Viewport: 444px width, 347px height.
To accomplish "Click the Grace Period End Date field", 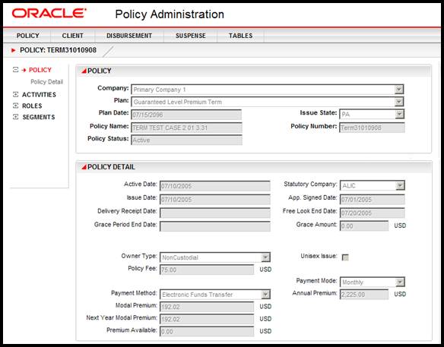I will [215, 226].
